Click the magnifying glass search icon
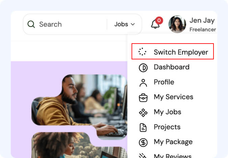 point(31,24)
